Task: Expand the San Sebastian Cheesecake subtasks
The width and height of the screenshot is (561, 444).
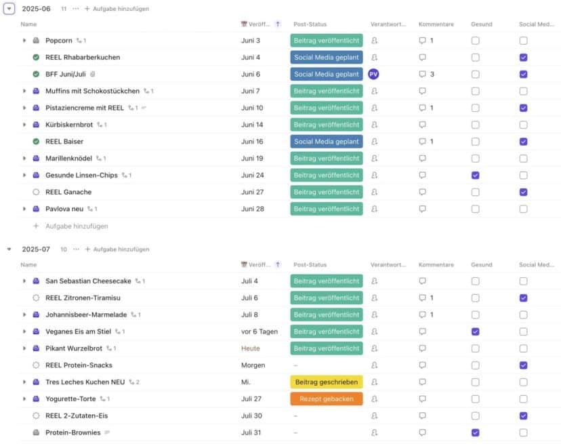Action: click(x=24, y=281)
